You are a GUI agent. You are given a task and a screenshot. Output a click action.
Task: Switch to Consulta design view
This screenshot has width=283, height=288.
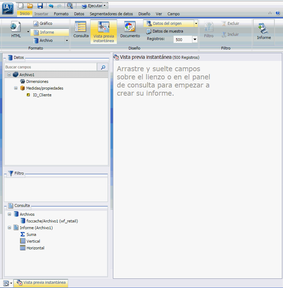pos(81,29)
